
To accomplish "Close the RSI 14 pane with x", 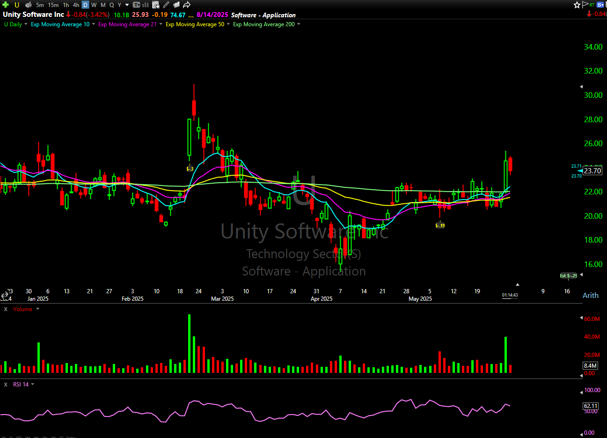I will click(x=6, y=385).
